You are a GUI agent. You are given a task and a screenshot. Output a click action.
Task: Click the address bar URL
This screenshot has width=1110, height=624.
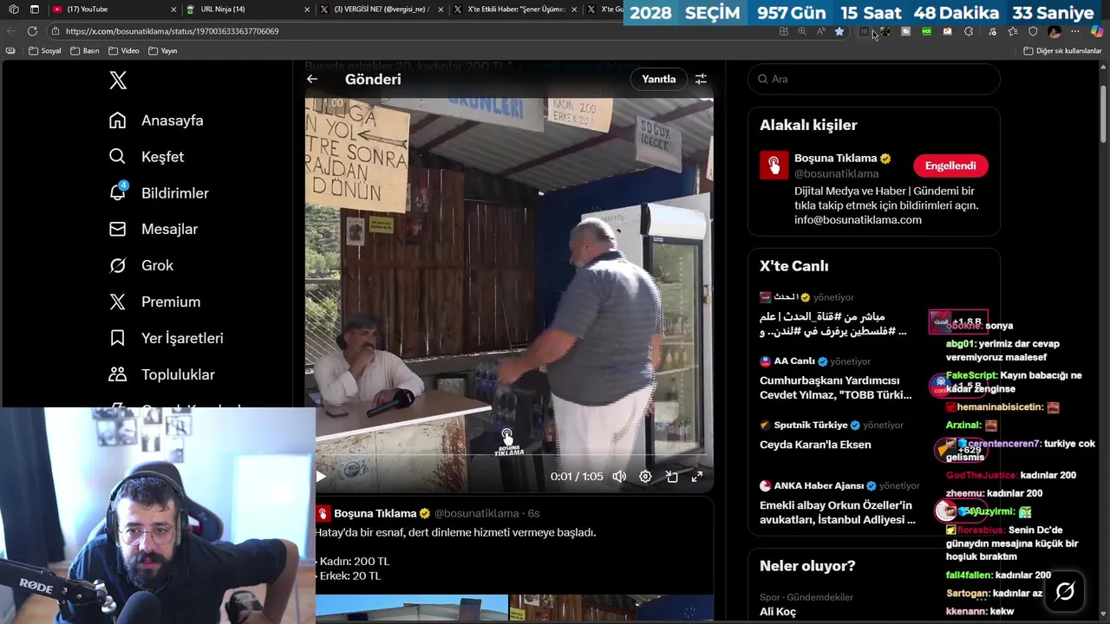point(172,31)
